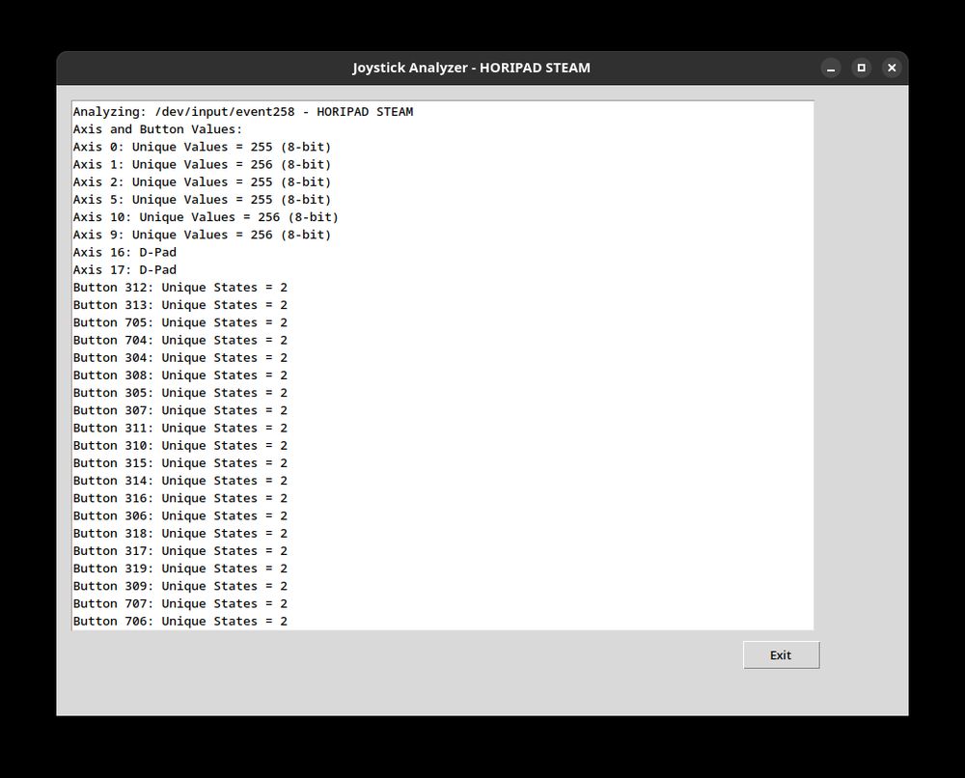Click the 'Button 315: Unique States' line

(x=180, y=463)
